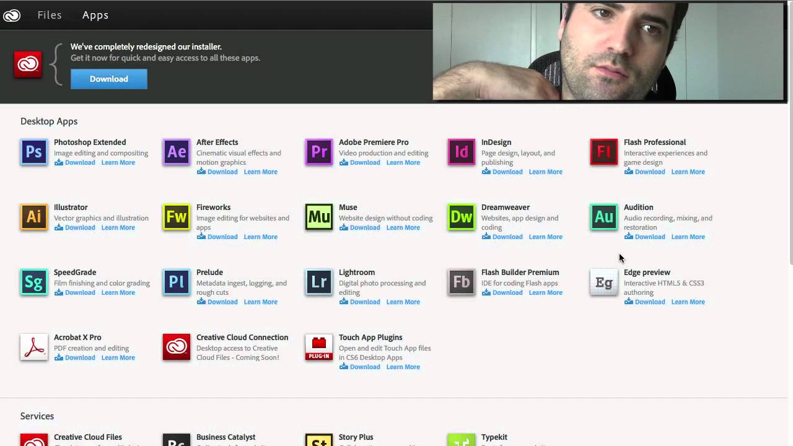This screenshot has height=446, width=793.
Task: Download Illustrator
Action: pos(75,227)
